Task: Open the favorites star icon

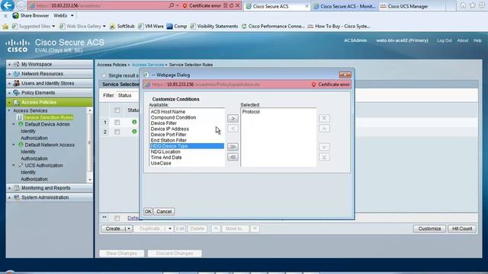Action: (x=473, y=5)
